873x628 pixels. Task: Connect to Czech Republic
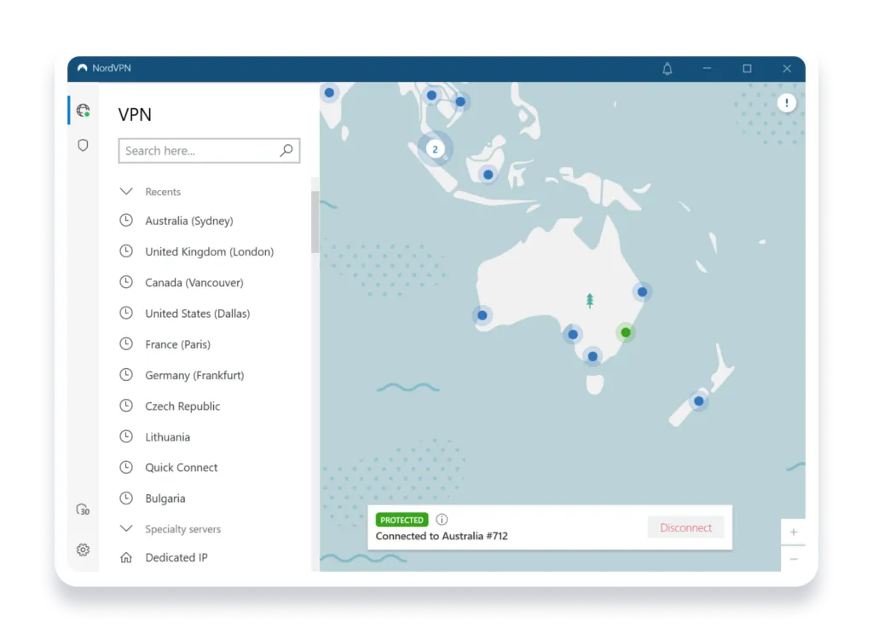coord(182,406)
